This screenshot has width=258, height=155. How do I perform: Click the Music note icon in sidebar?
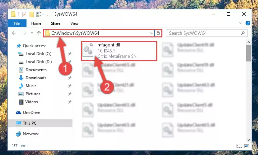pos(21,86)
